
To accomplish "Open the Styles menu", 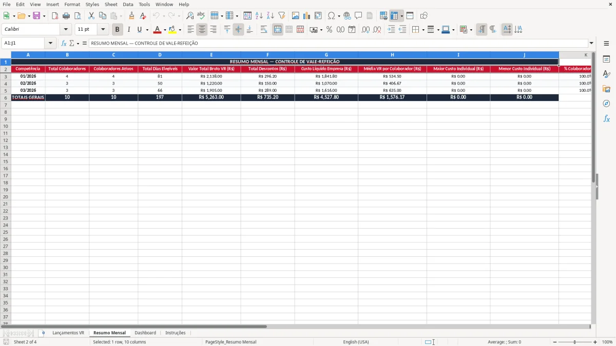I will coord(92,4).
